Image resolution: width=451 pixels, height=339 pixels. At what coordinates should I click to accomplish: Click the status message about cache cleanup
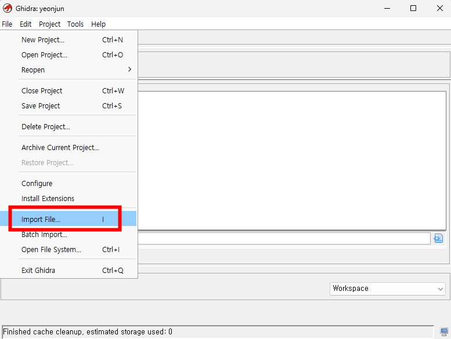point(88,332)
